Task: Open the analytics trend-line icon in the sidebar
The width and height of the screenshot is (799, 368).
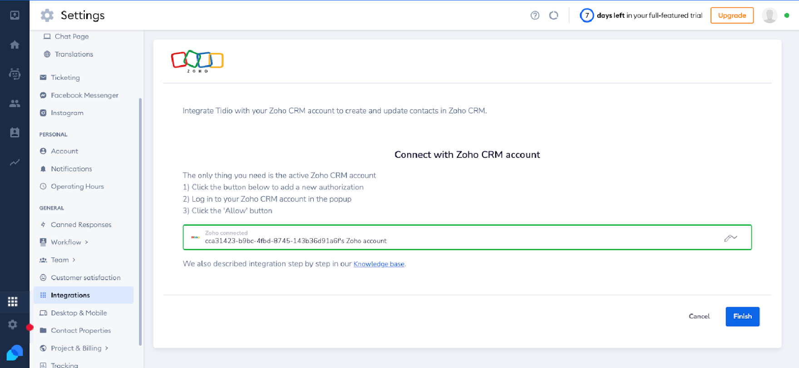Action: coord(15,162)
